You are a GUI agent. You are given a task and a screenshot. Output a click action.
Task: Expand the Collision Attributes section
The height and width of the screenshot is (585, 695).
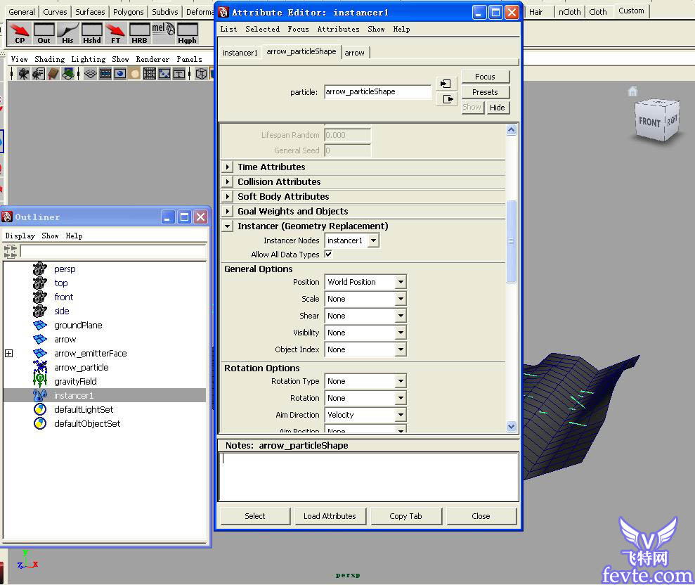pos(228,181)
